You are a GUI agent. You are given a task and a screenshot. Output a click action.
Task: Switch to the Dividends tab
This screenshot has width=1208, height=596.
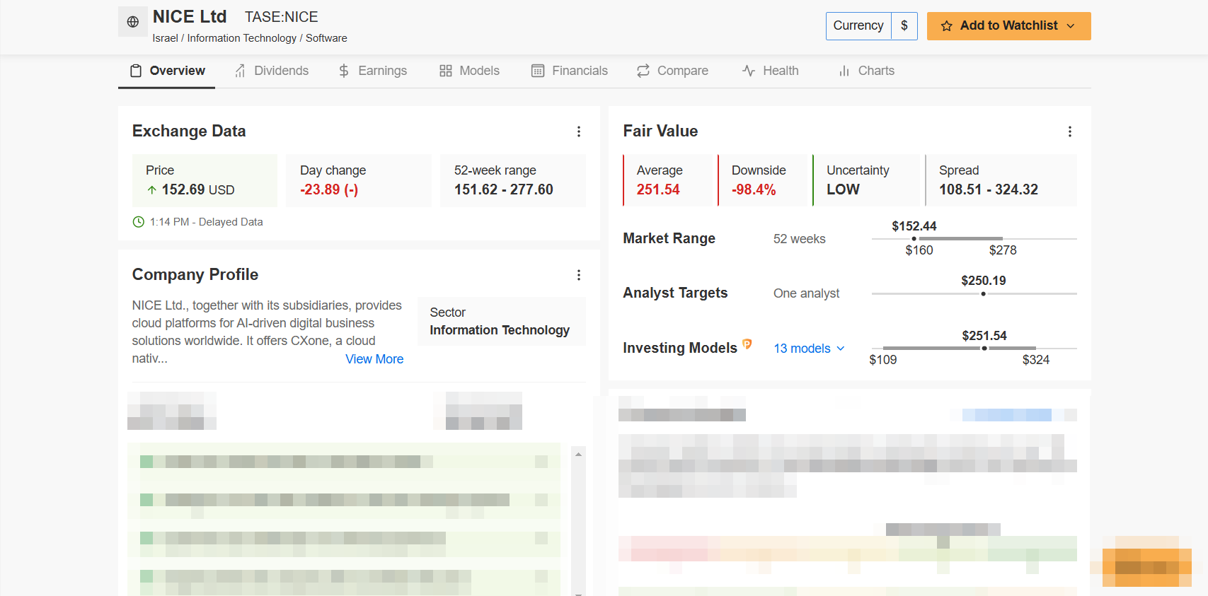pyautogui.click(x=272, y=71)
